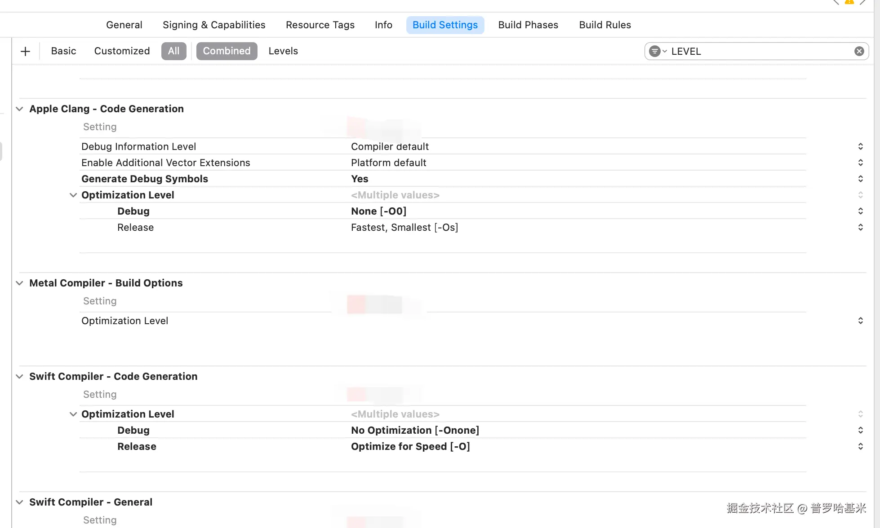Select the All settings filter toggle
The width and height of the screenshot is (880, 528).
click(x=173, y=51)
